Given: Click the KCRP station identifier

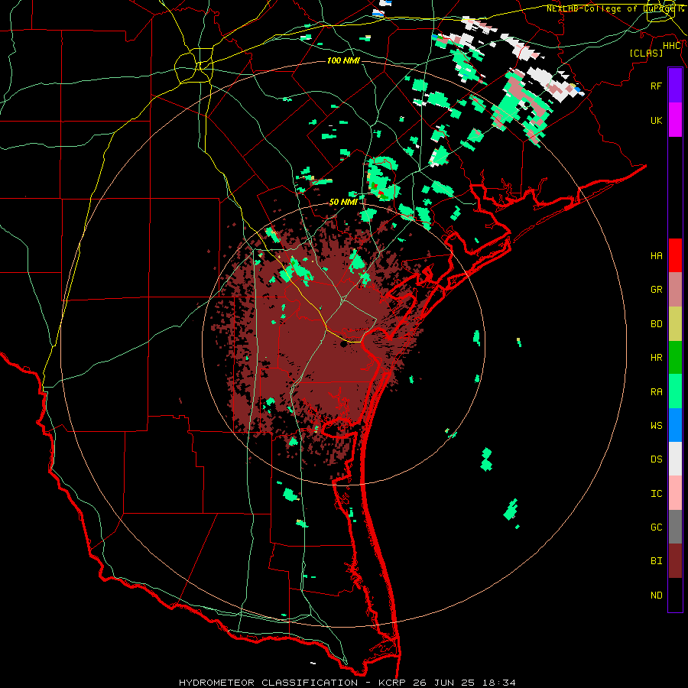Looking at the screenshot, I should pos(392,683).
